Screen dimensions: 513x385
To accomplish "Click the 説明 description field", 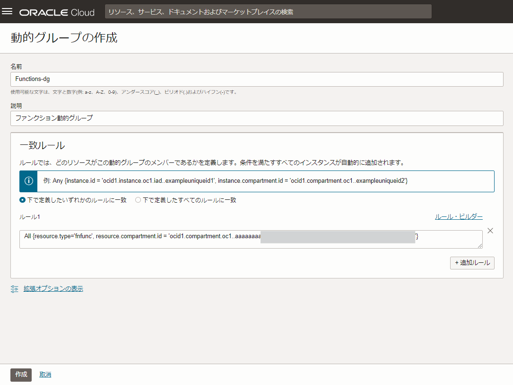I will 257,118.
